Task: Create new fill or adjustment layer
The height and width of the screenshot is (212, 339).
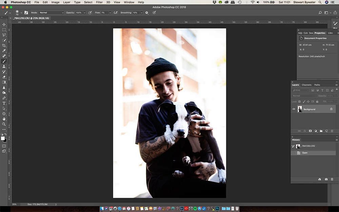Action: click(316, 131)
